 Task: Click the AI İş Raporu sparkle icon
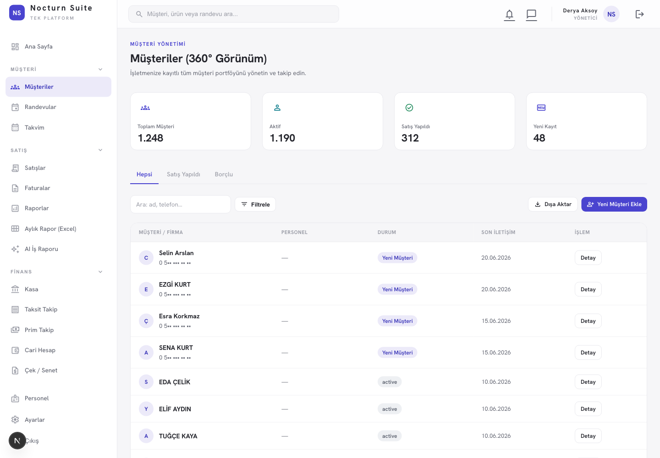point(15,249)
